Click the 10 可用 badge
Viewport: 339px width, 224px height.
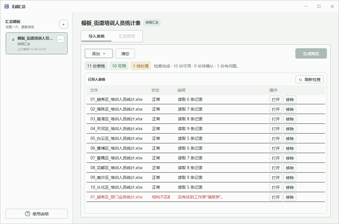(x=119, y=66)
